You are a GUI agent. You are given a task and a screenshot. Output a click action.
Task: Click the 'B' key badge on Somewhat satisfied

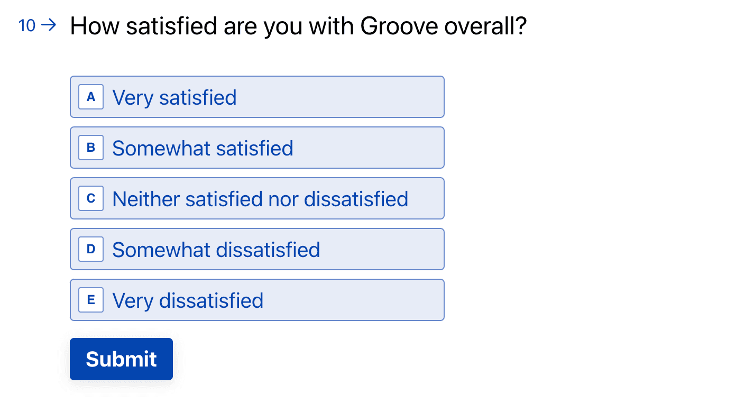click(x=90, y=148)
